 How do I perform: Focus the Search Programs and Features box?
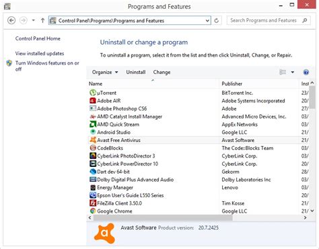(x=264, y=20)
